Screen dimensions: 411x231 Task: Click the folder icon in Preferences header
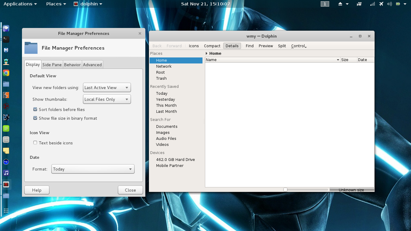click(31, 48)
